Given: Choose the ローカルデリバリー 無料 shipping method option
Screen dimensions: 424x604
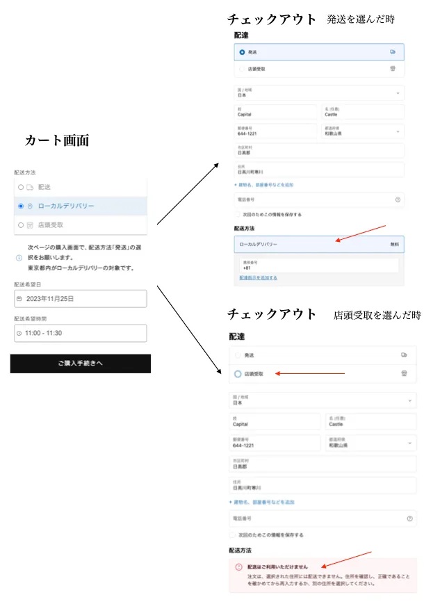Looking at the screenshot, I should pyautogui.click(x=319, y=245).
